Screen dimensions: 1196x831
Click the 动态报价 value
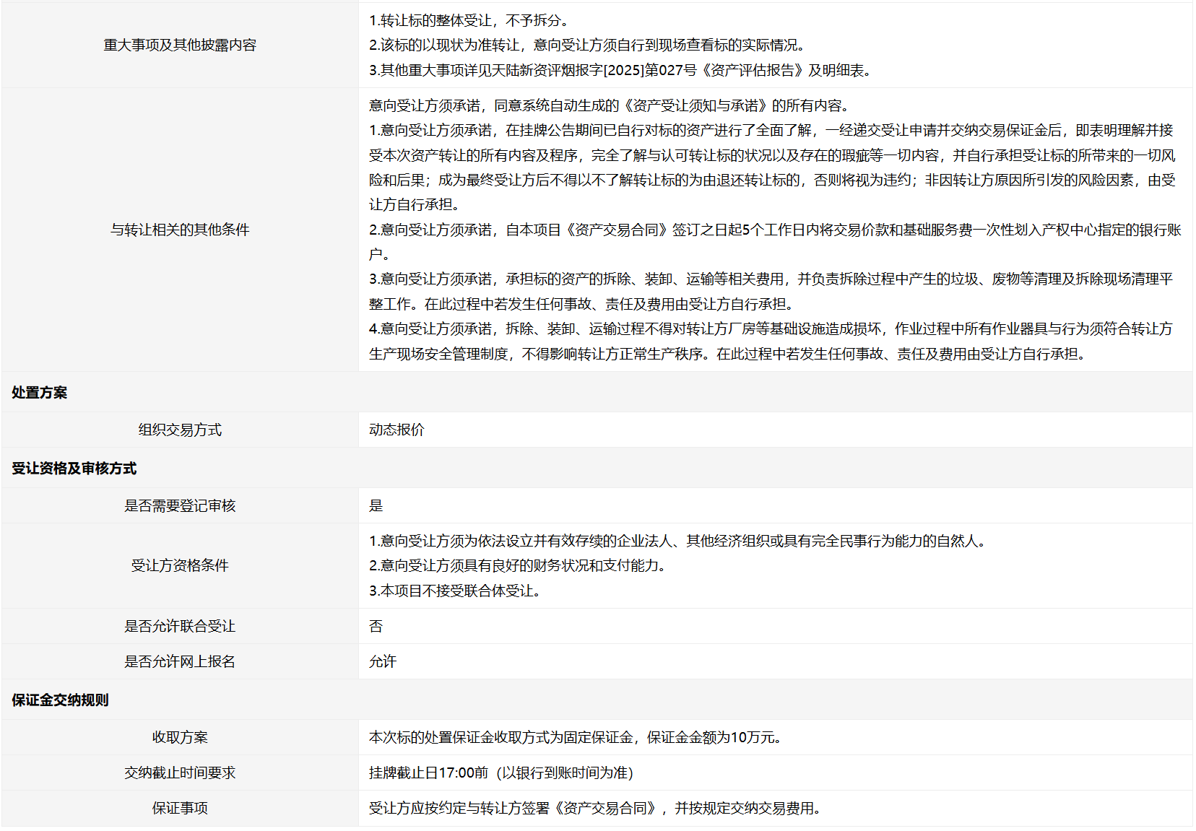(x=396, y=430)
